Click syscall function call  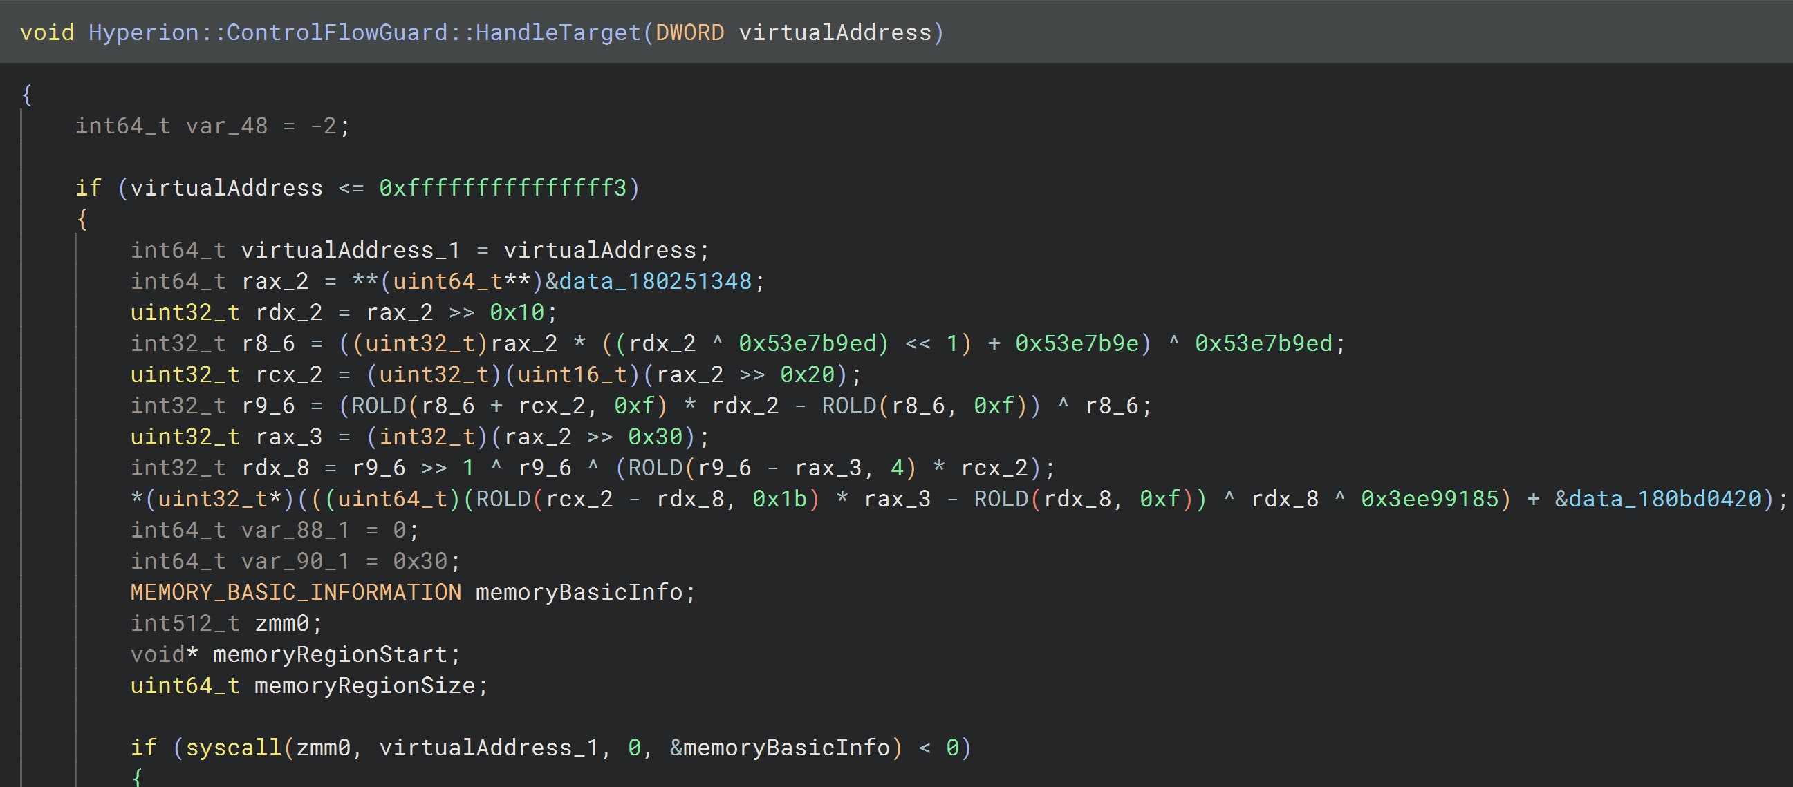click(x=233, y=748)
